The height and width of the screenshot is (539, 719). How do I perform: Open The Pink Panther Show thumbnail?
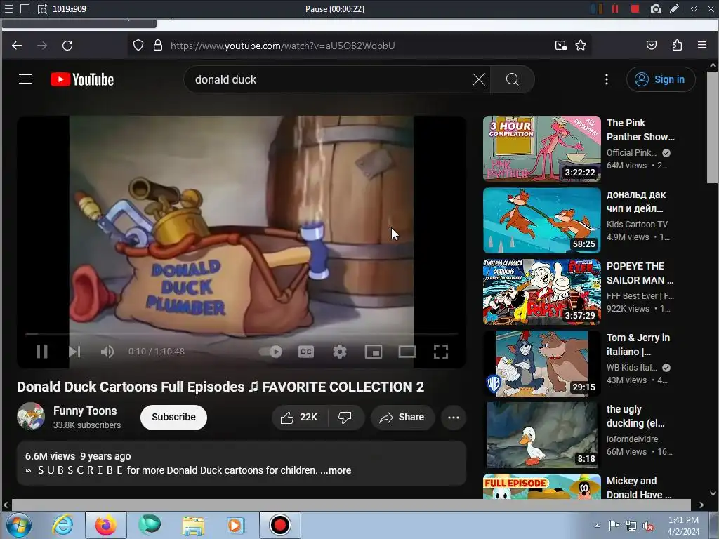pos(541,149)
